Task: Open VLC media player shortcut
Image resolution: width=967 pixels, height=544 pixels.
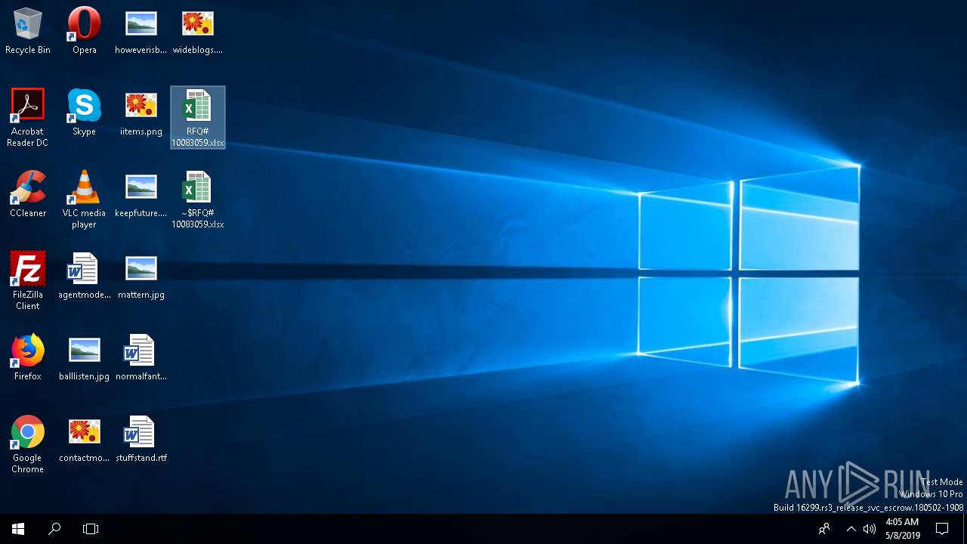Action: click(x=84, y=199)
